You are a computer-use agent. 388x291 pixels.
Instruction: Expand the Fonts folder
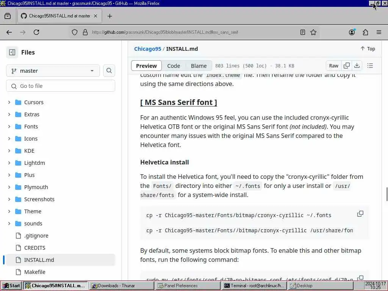pos(9,127)
